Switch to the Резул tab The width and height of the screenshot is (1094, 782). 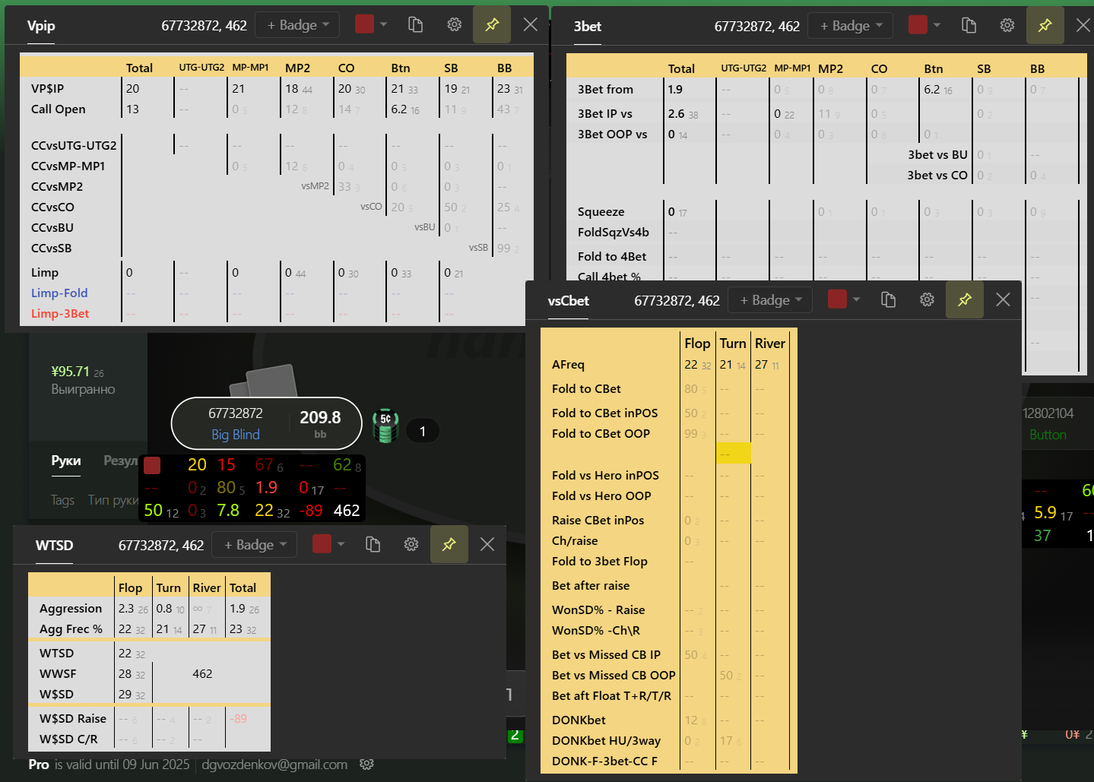[x=121, y=461]
